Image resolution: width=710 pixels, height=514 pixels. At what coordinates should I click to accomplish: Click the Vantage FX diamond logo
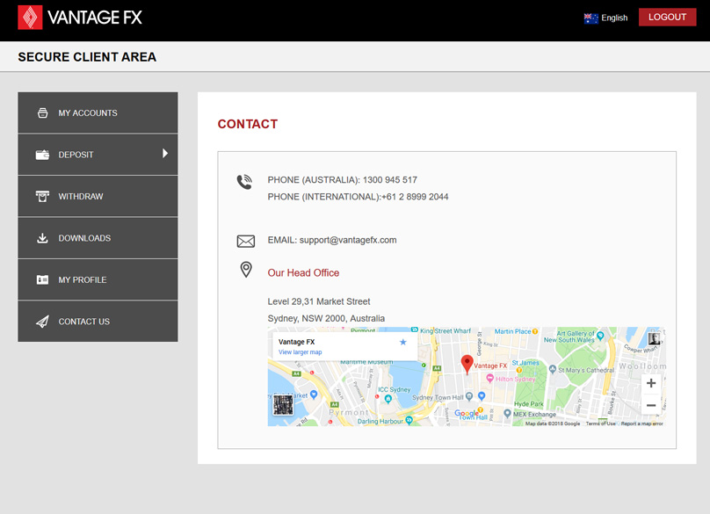[30, 18]
